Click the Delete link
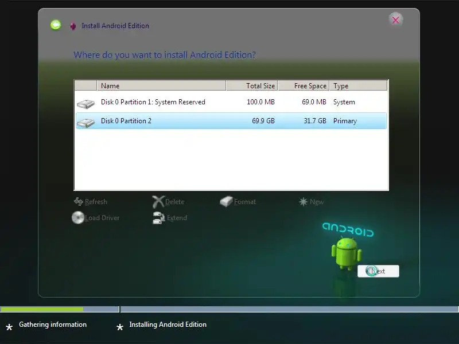 point(175,202)
